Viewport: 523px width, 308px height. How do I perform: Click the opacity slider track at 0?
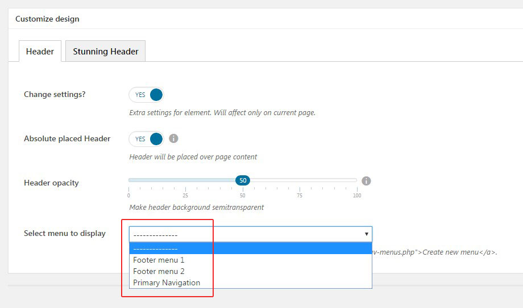point(130,180)
